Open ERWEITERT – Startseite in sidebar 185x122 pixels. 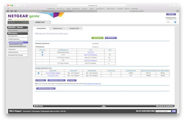(x=18, y=27)
